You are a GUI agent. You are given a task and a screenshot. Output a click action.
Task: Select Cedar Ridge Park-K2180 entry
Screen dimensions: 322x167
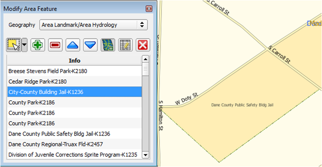coord(74,81)
